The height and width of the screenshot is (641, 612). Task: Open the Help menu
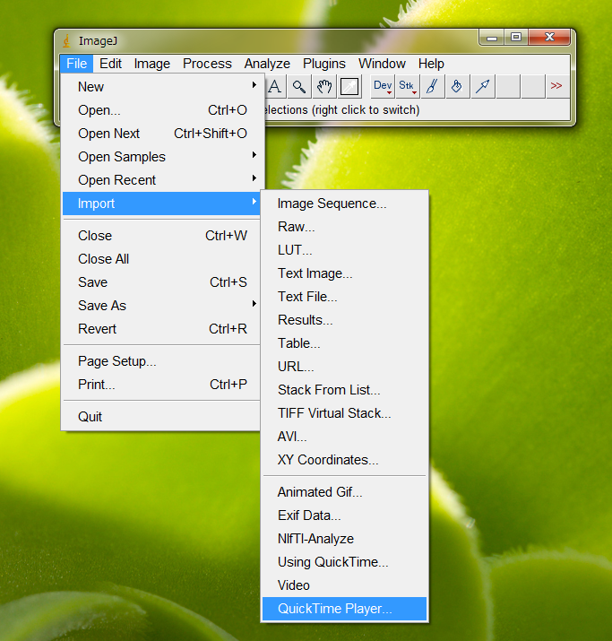click(431, 64)
